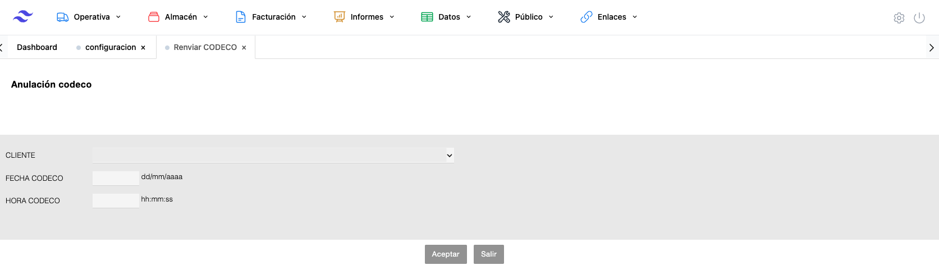Click the Enlaces chain link icon

[587, 17]
